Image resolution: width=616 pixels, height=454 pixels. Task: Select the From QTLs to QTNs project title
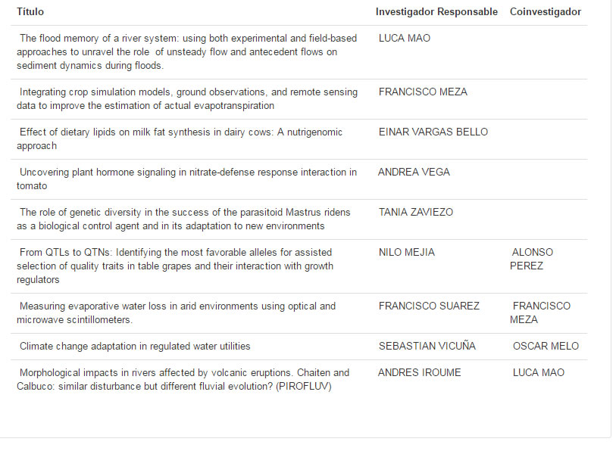tap(176, 266)
